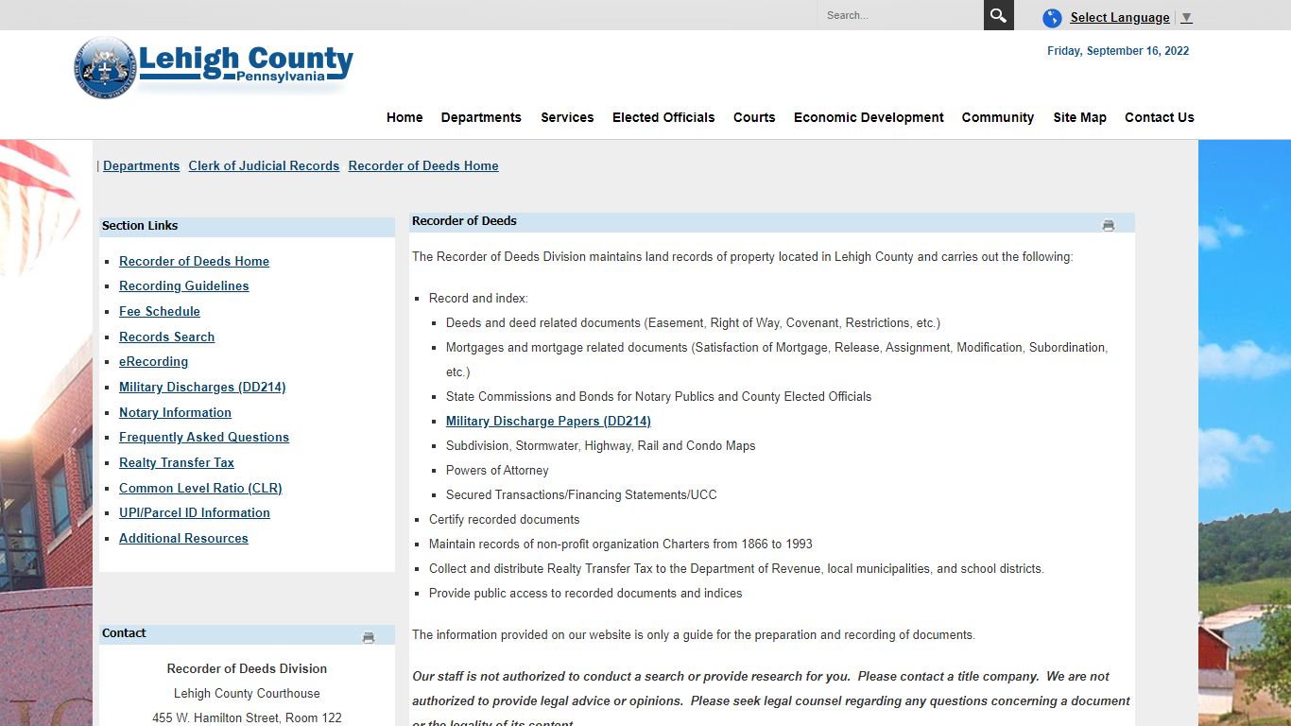Open UPI/Parcel ID Information link
Image resolution: width=1291 pixels, height=726 pixels.
(195, 512)
